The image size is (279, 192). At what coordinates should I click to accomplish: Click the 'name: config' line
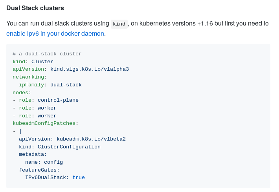pos(44,162)
